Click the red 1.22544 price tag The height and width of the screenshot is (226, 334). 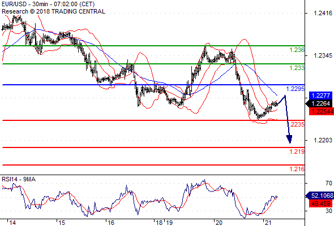click(x=322, y=111)
